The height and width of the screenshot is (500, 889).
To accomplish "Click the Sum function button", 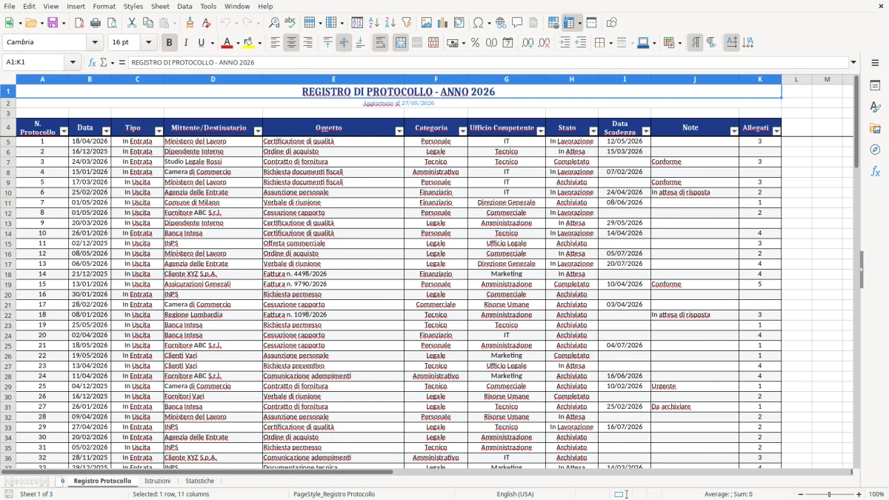I will 104,62.
